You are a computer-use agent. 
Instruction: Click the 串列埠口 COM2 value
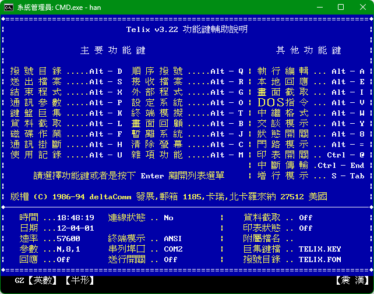(x=173, y=249)
